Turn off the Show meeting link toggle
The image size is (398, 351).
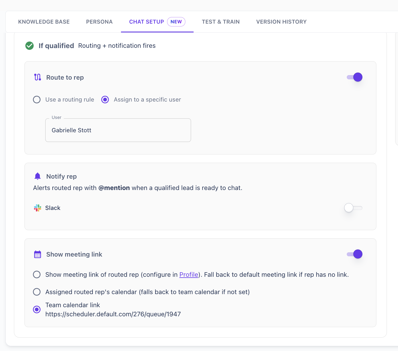pos(354,254)
